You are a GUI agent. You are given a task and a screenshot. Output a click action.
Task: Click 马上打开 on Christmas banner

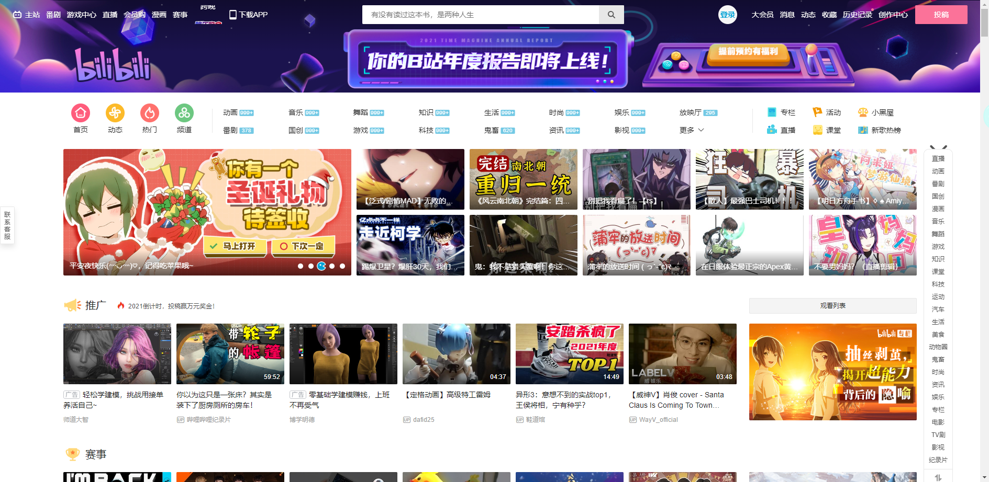[x=235, y=246]
